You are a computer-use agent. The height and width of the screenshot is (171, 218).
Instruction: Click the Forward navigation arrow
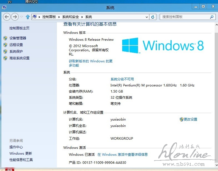pyautogui.click(x=15, y=17)
